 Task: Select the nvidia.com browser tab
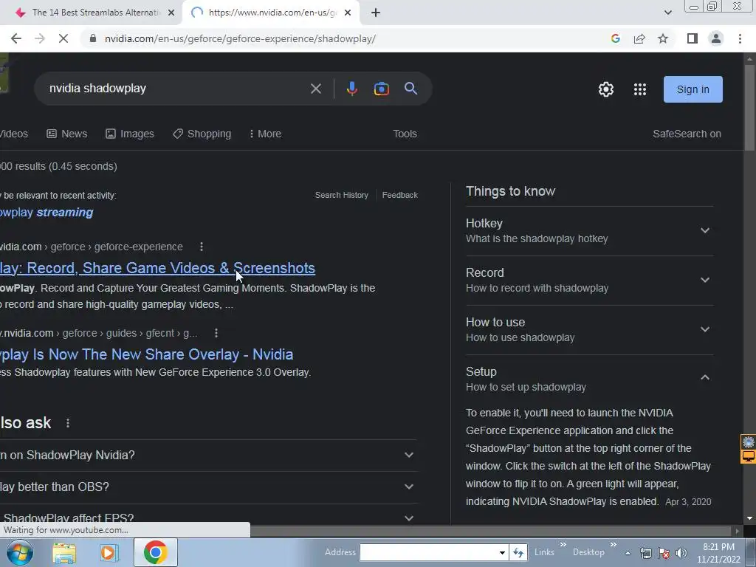[271, 13]
